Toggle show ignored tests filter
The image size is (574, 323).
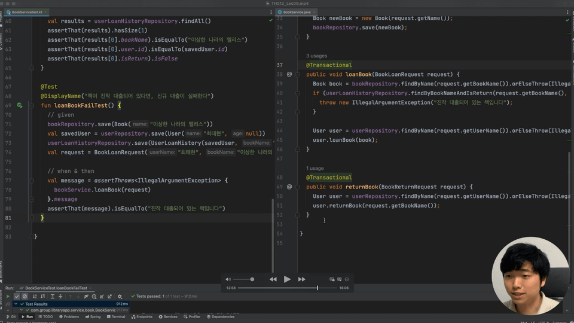(x=25, y=296)
